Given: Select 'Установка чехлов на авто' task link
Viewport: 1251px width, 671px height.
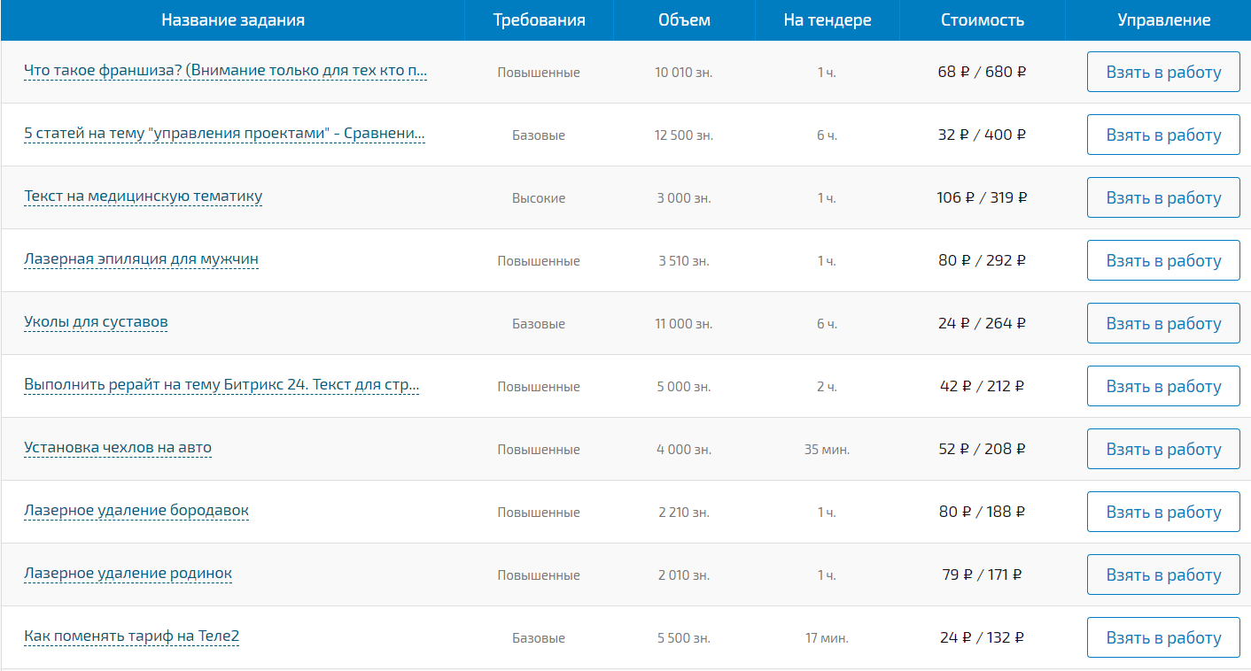Looking at the screenshot, I should tap(118, 448).
